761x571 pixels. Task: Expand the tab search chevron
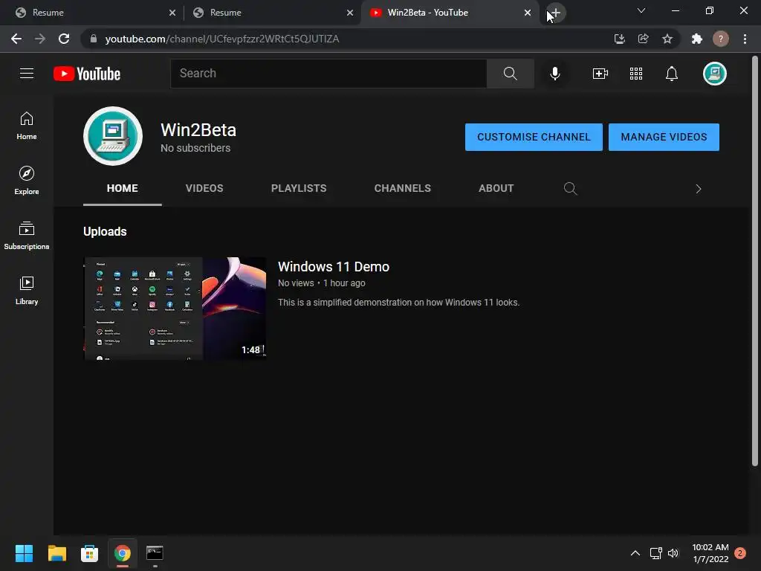click(x=641, y=10)
